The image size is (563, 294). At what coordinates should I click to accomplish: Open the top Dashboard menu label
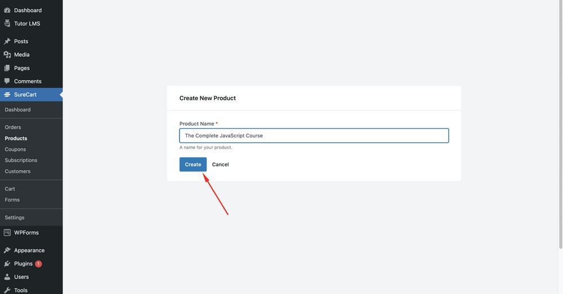28,10
